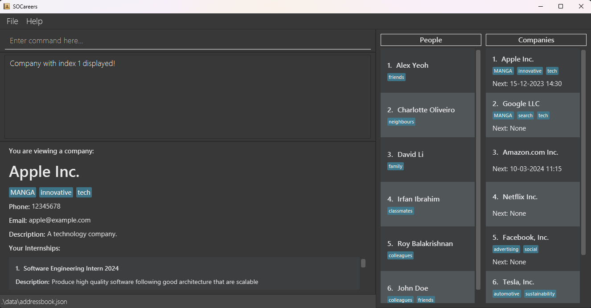
Task: Click the People list vertical scrollbar
Action: pyautogui.click(x=478, y=169)
